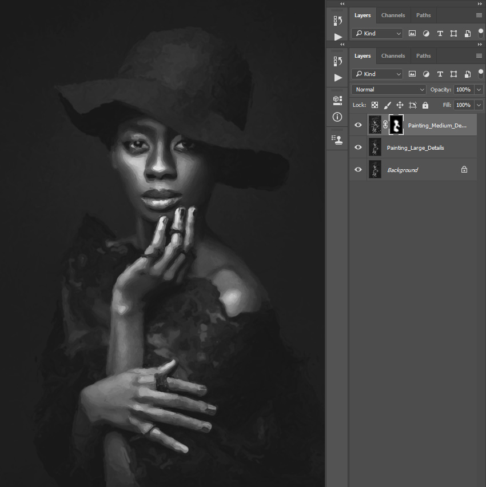Open History panel icon in lower dock

coord(337,61)
